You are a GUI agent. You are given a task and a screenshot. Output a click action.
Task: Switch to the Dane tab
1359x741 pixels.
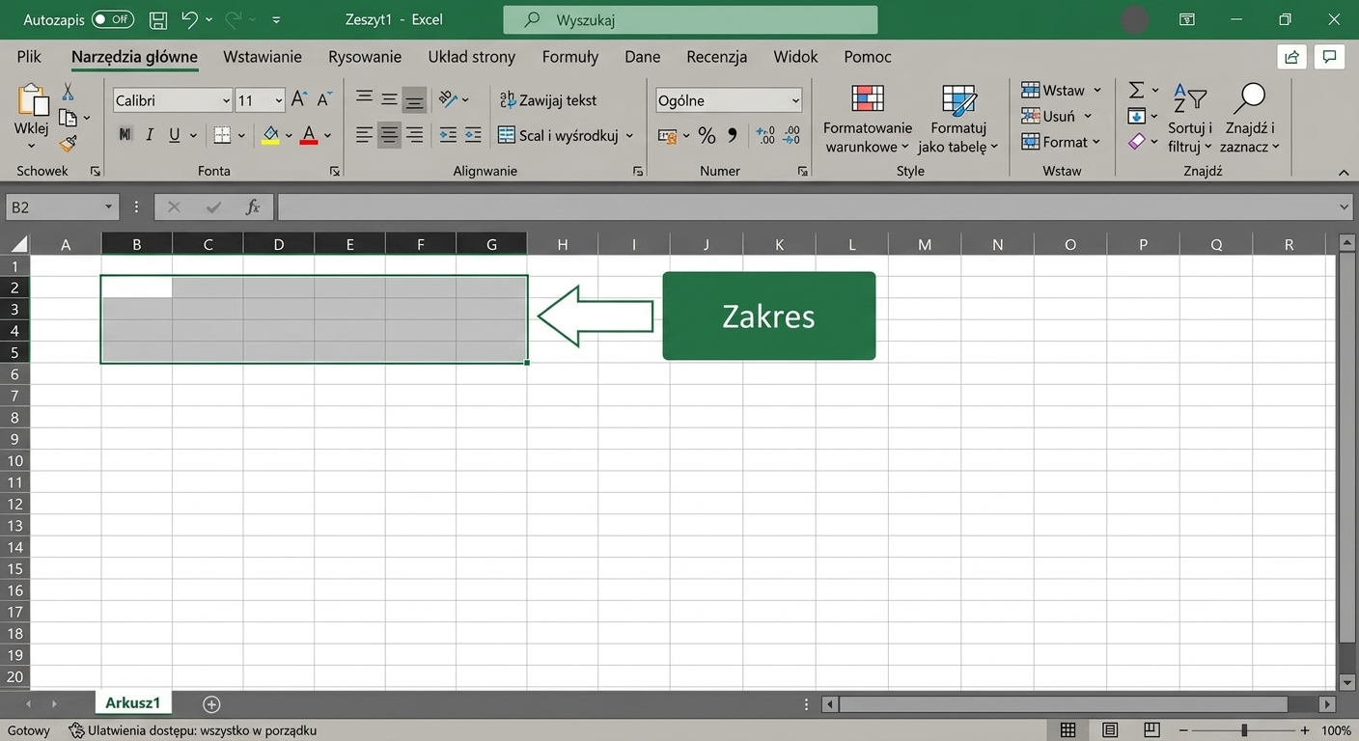643,57
